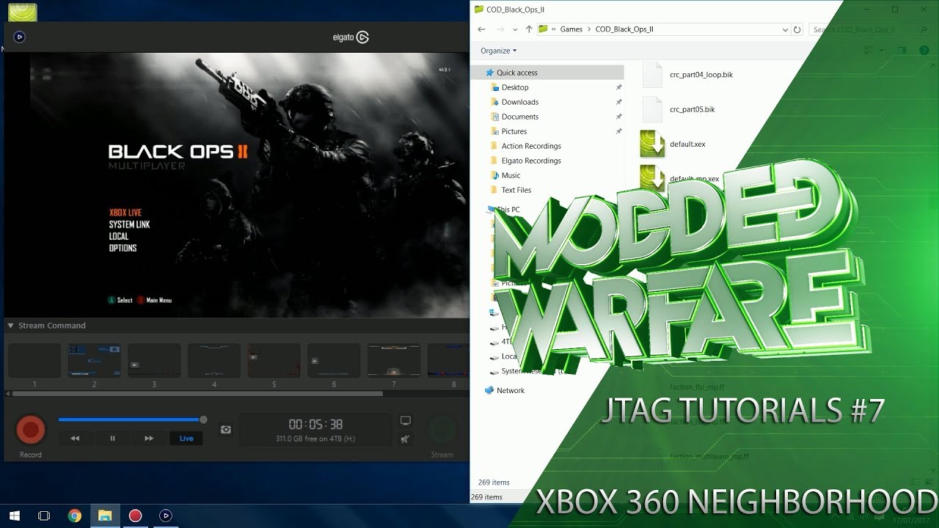Open the address bar history dropdown
The height and width of the screenshot is (528, 939).
[785, 30]
